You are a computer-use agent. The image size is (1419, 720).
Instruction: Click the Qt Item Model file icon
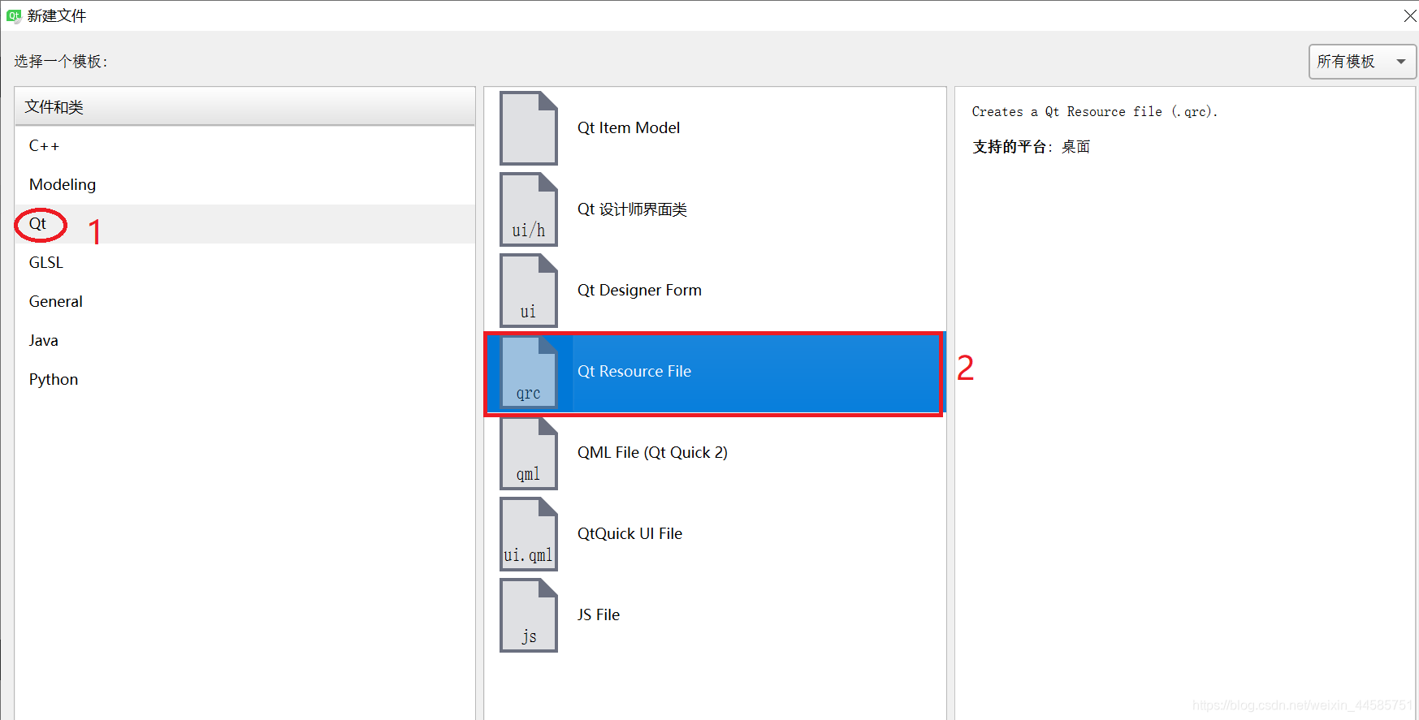(529, 128)
